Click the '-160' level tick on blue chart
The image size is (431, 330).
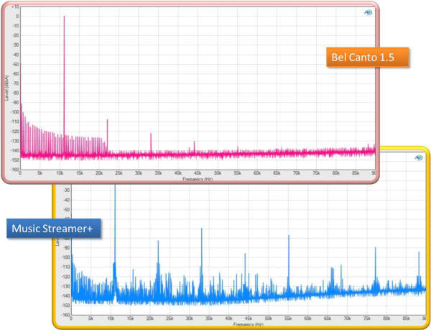66,315
